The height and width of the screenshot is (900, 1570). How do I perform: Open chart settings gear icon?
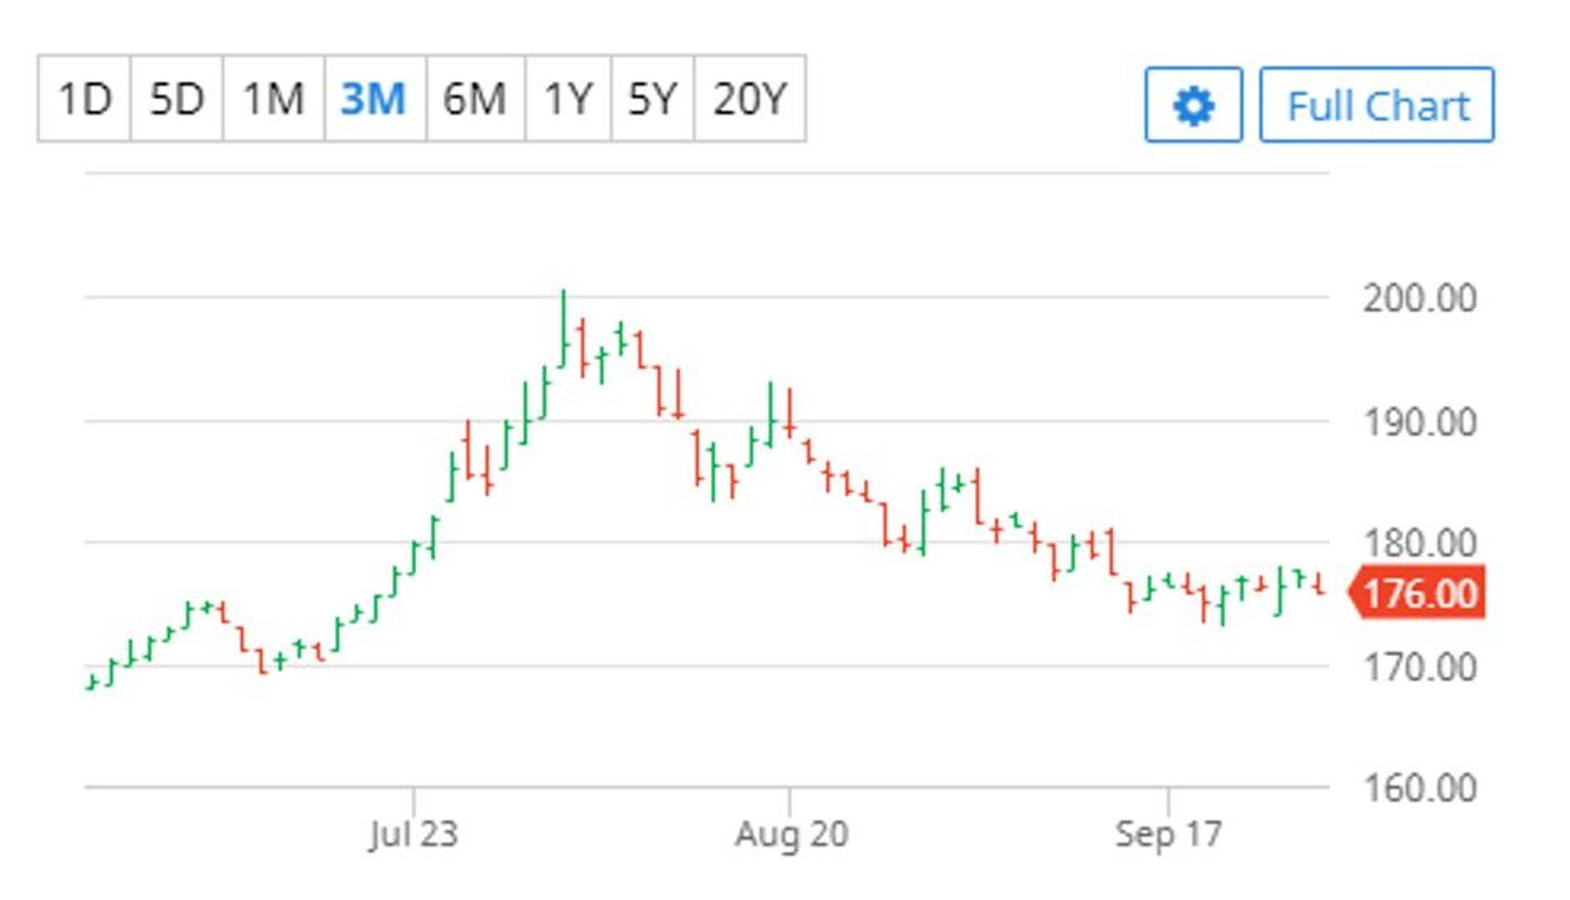[1193, 105]
